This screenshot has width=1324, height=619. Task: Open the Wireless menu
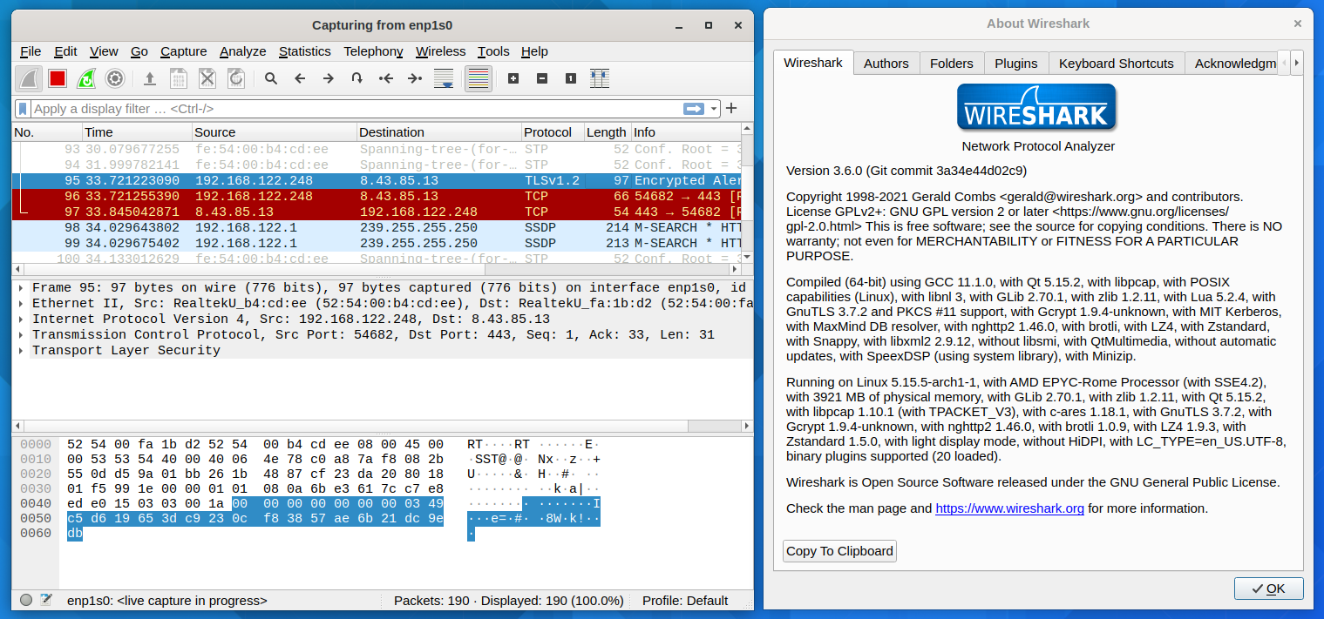coord(440,51)
